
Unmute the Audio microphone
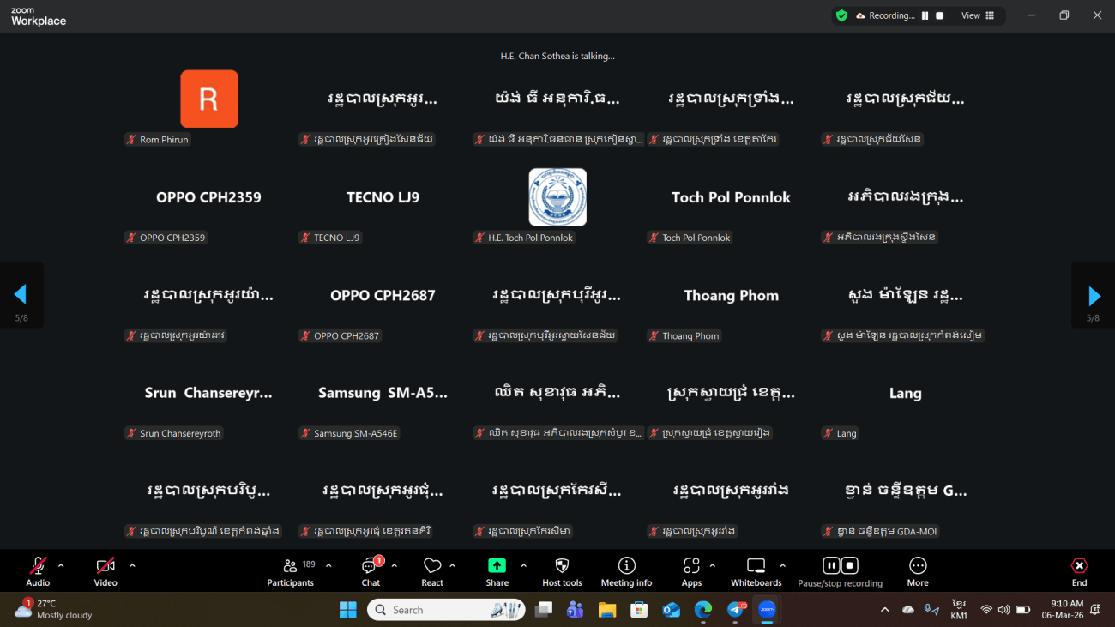[38, 566]
